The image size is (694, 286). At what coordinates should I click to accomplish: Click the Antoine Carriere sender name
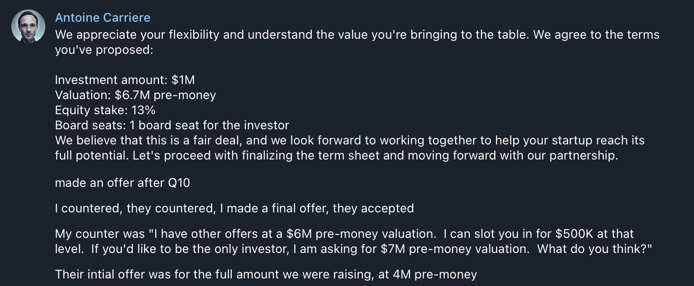(102, 18)
